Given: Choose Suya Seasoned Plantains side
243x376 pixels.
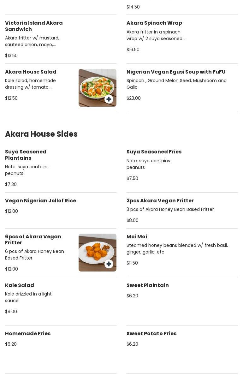Looking at the screenshot, I should coord(61,168).
